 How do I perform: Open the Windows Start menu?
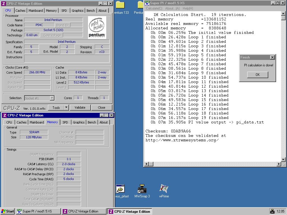pyautogui.click(x=8, y=211)
